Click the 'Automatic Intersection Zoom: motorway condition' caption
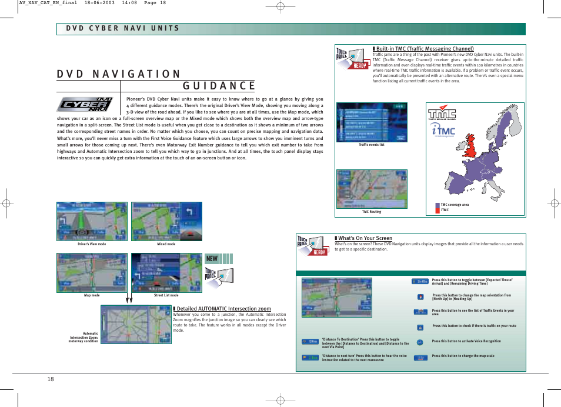The height and width of the screenshot is (407, 561). 84,337
